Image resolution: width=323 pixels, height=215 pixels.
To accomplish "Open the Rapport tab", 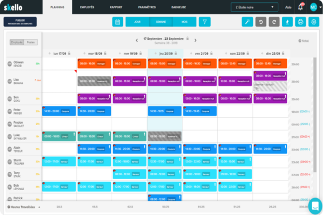I will [x=116, y=7].
